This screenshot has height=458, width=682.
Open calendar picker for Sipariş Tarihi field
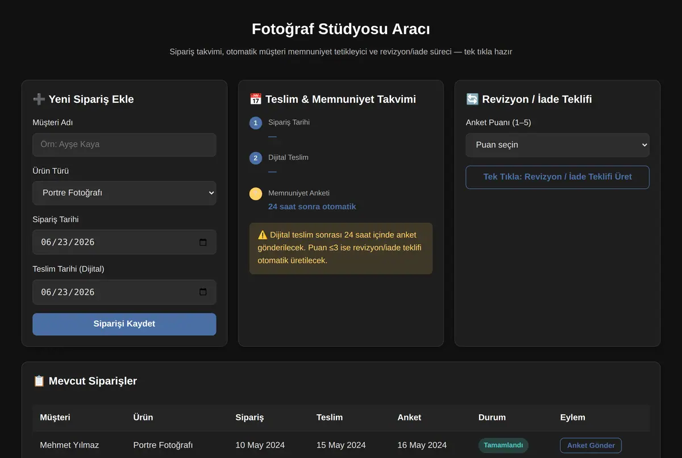tap(203, 242)
